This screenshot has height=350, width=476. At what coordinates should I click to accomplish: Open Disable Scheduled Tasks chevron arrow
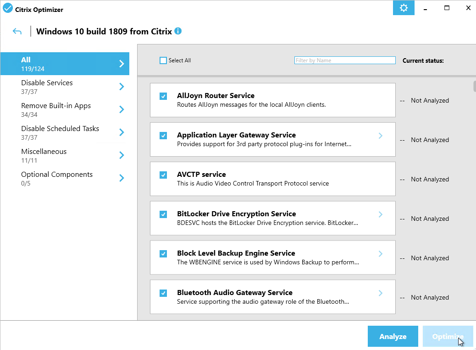point(122,132)
